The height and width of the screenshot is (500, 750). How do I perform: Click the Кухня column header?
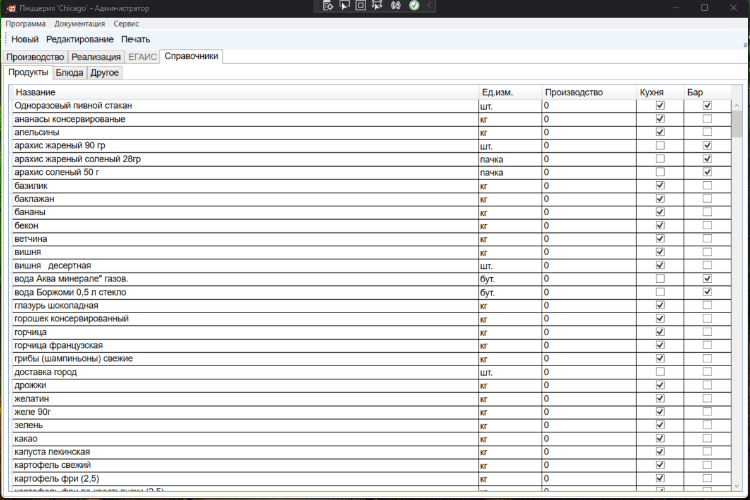click(x=660, y=92)
